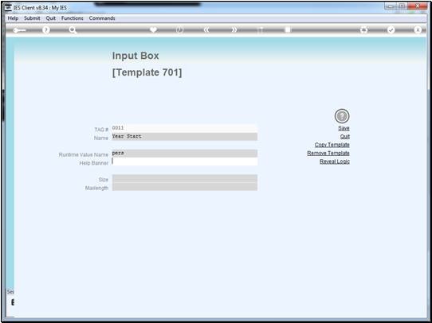Click the heart favorites toolbar icon
This screenshot has width=432, height=323.
[154, 29]
